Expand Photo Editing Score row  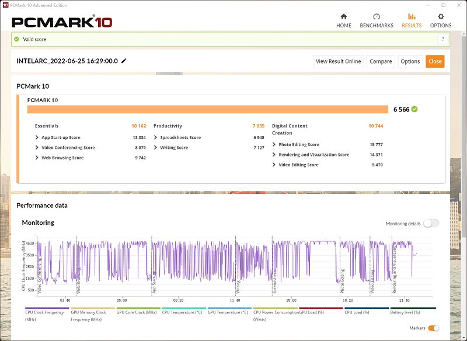[x=275, y=145]
